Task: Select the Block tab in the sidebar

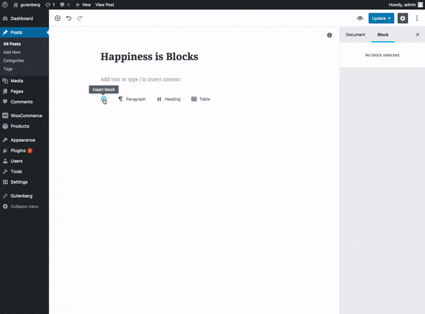Action: 382,34
